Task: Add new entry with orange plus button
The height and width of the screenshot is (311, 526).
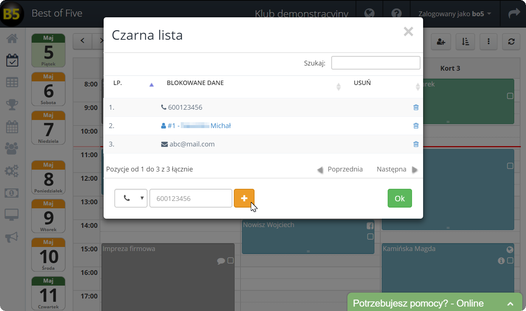Action: point(244,198)
